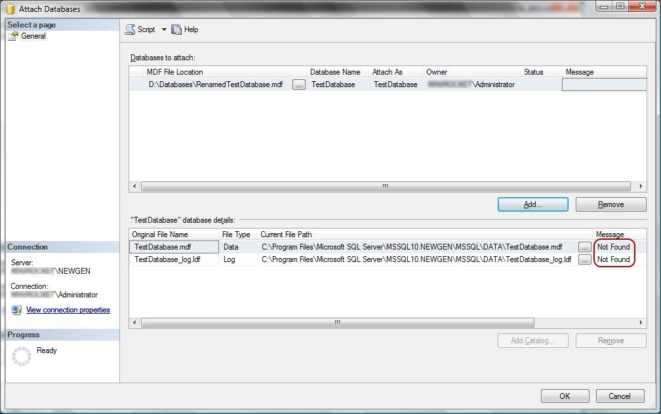Click the Help icon
This screenshot has width=661, height=414.
(176, 29)
